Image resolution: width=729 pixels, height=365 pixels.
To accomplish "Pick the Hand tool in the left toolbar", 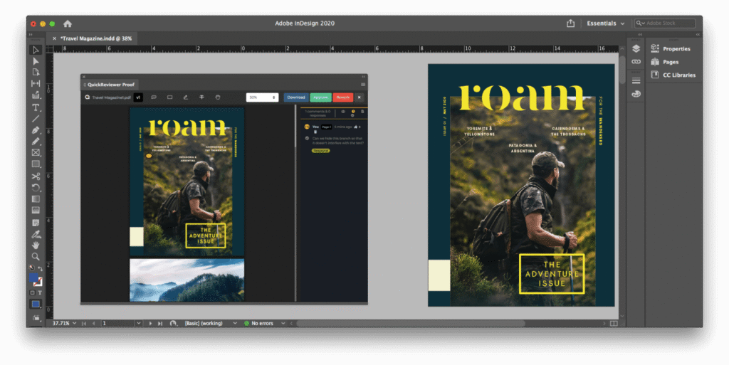I will tap(36, 245).
